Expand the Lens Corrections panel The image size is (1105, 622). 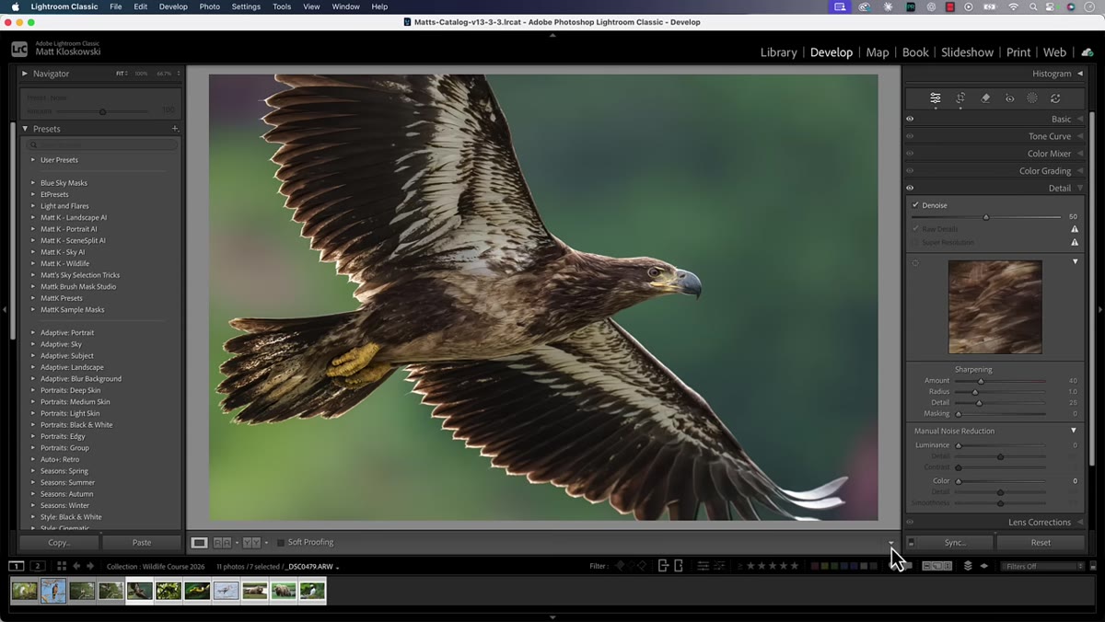(1079, 523)
